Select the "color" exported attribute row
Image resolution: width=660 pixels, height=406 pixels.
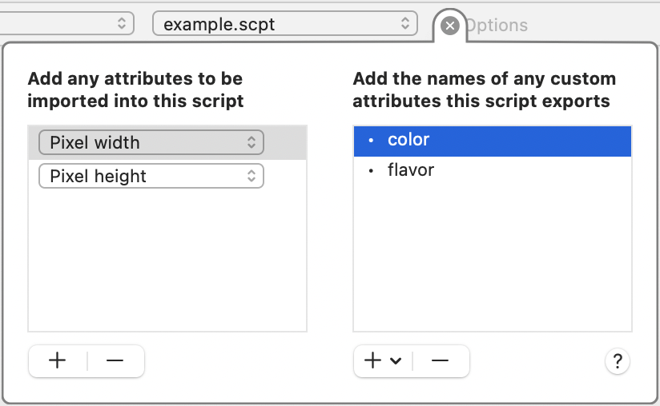(493, 140)
